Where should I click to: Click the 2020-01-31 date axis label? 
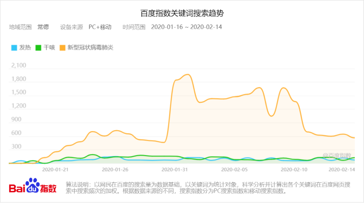coord(175,170)
